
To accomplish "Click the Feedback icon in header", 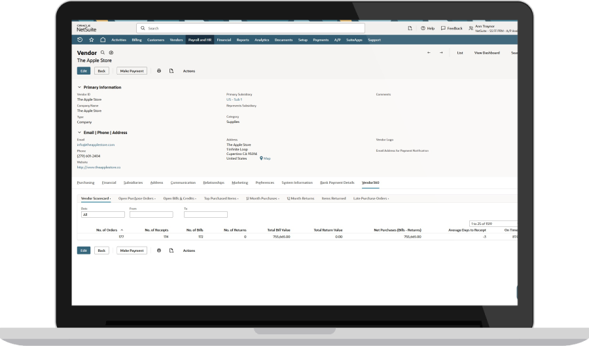I will (x=443, y=28).
